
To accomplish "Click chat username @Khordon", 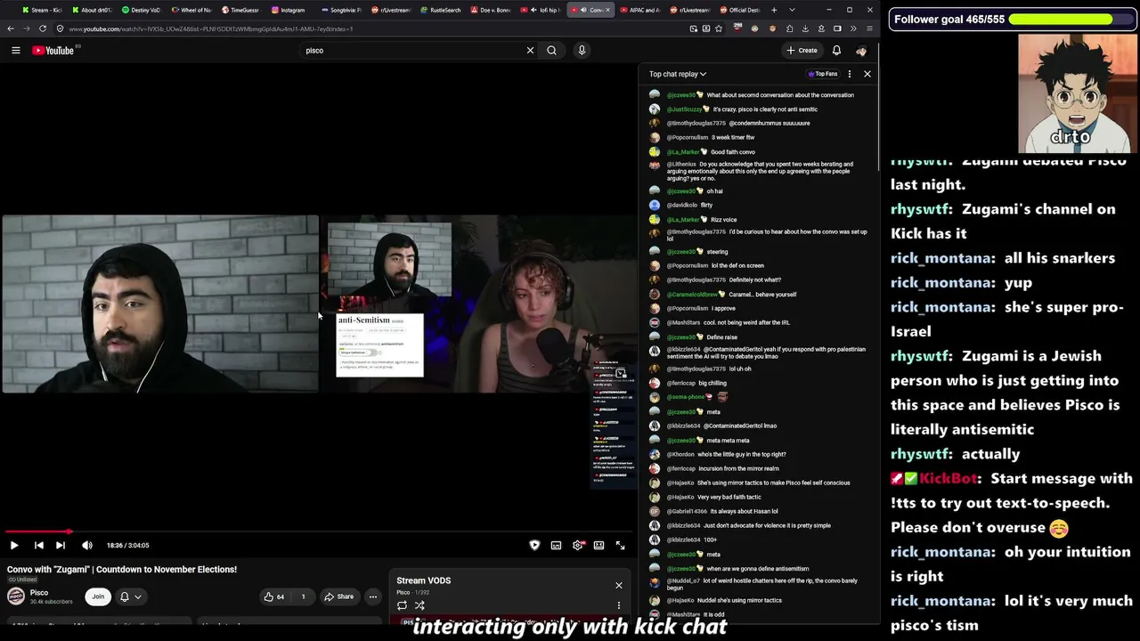I will [x=680, y=454].
